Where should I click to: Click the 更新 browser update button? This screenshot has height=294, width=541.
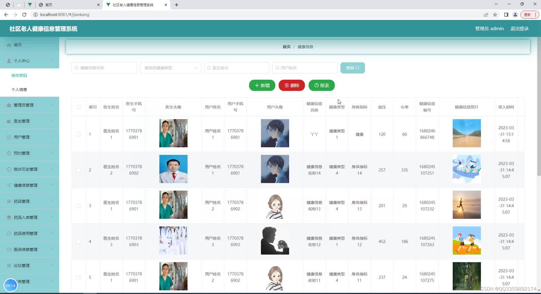point(530,15)
